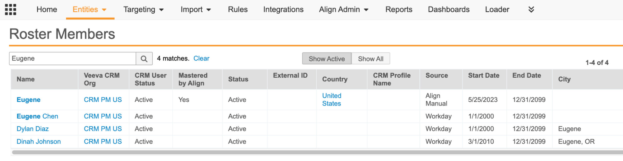Open the Integrations tab
Screen dimensions: 623x161
click(283, 10)
